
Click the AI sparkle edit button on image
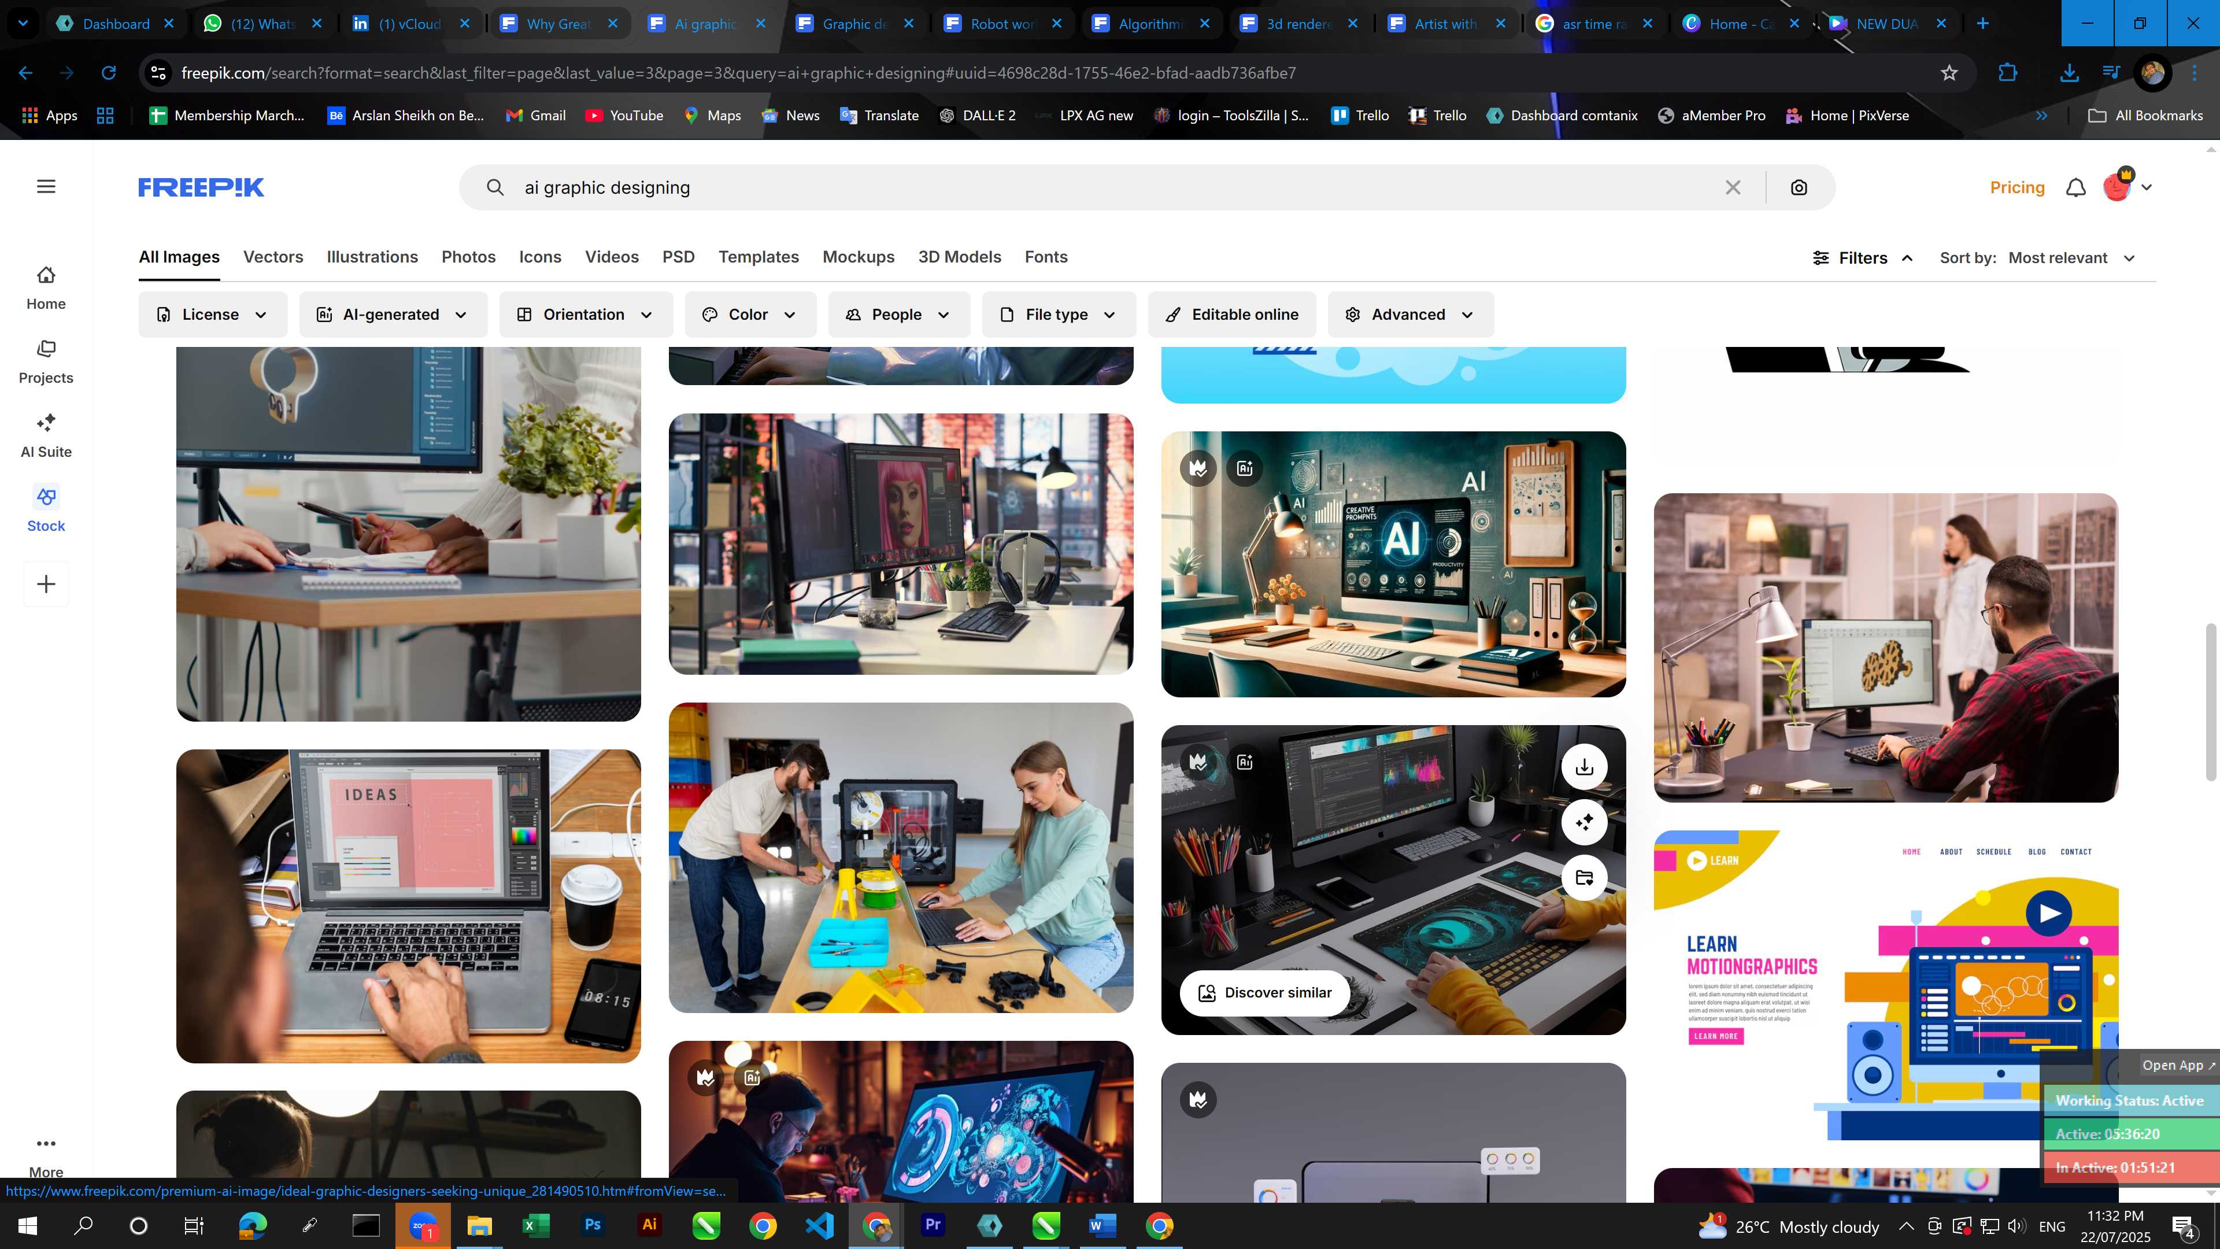click(1584, 822)
